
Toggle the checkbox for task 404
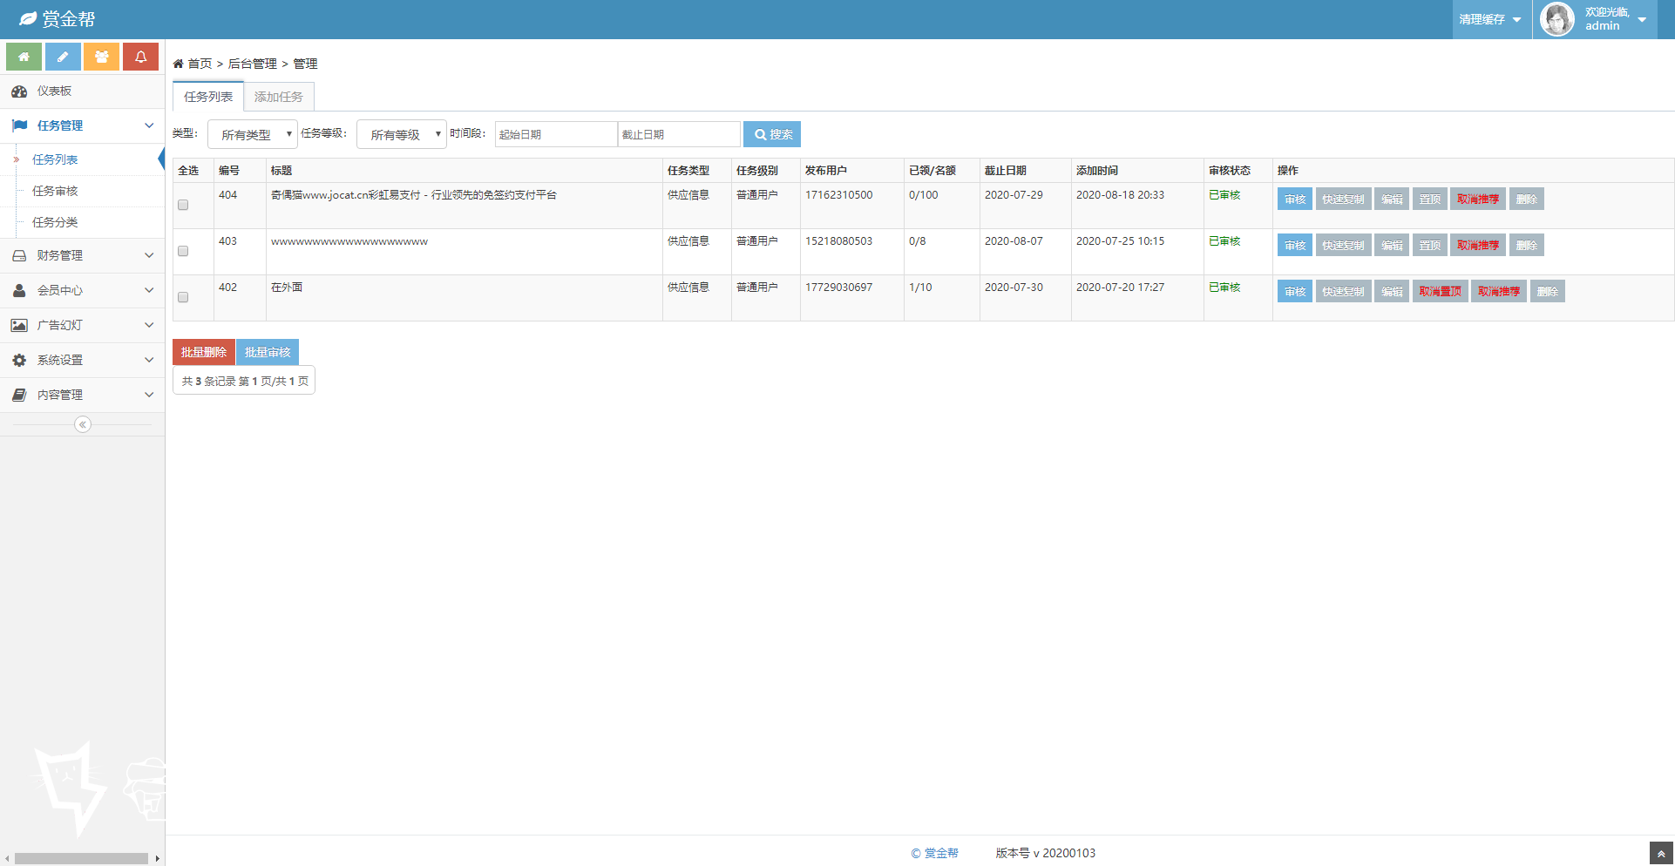click(183, 206)
